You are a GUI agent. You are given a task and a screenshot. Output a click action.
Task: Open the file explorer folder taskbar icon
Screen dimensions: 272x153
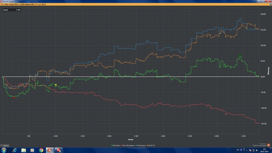tap(24, 150)
